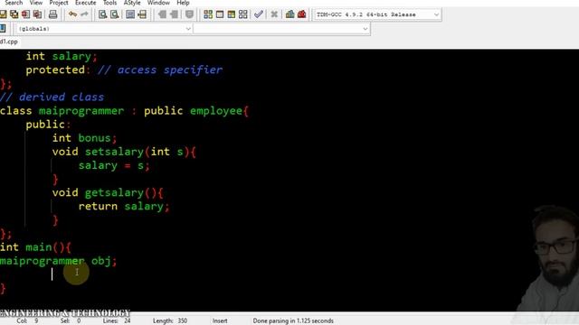Click the 'salary = s;' statement
This screenshot has width=579, height=325.
click(x=114, y=165)
